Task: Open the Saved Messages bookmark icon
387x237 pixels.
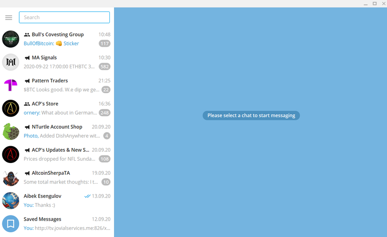Action: click(x=11, y=224)
